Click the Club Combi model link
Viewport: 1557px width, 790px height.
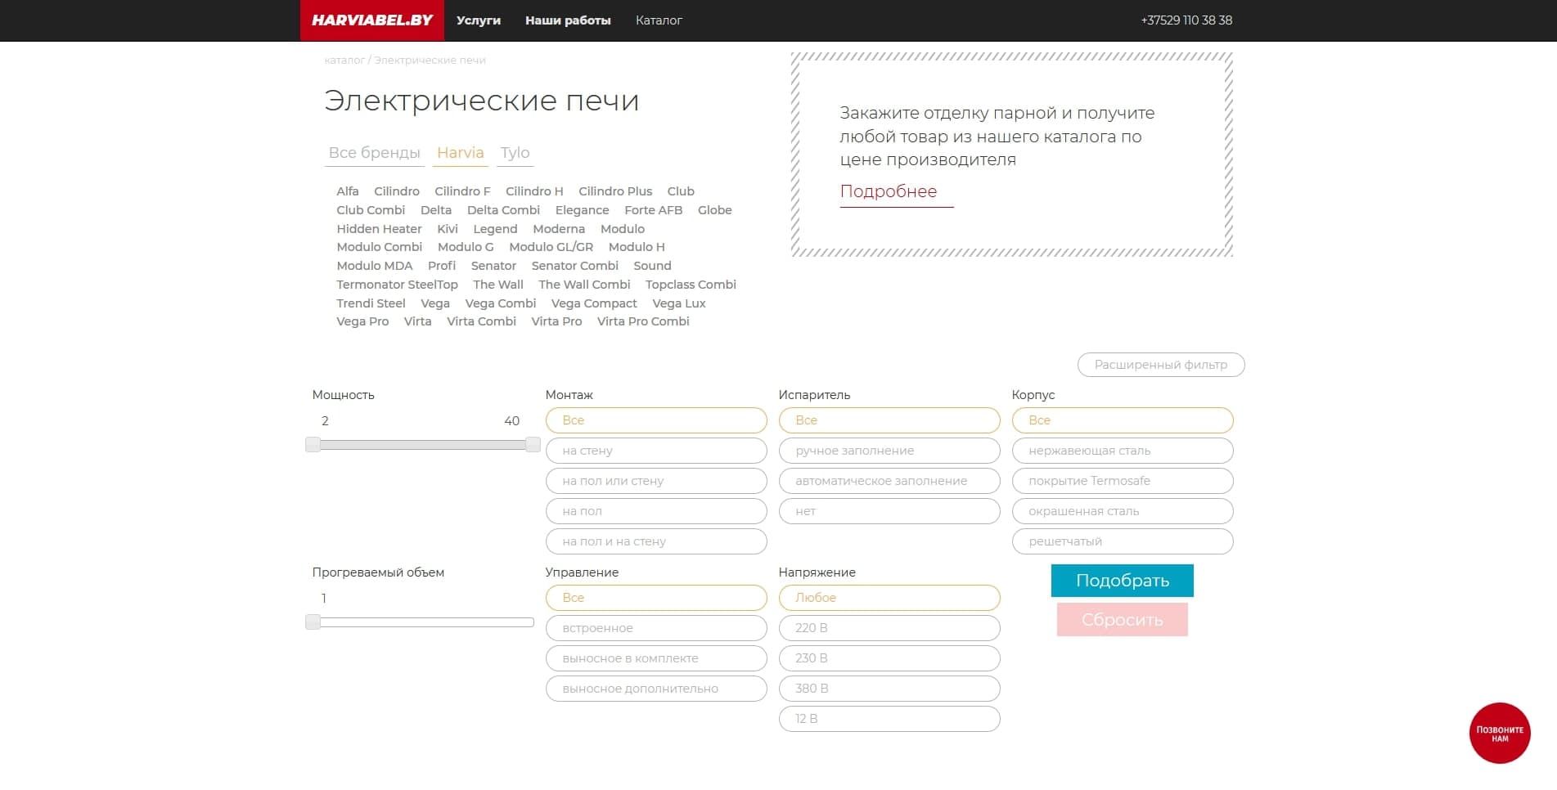coord(371,210)
